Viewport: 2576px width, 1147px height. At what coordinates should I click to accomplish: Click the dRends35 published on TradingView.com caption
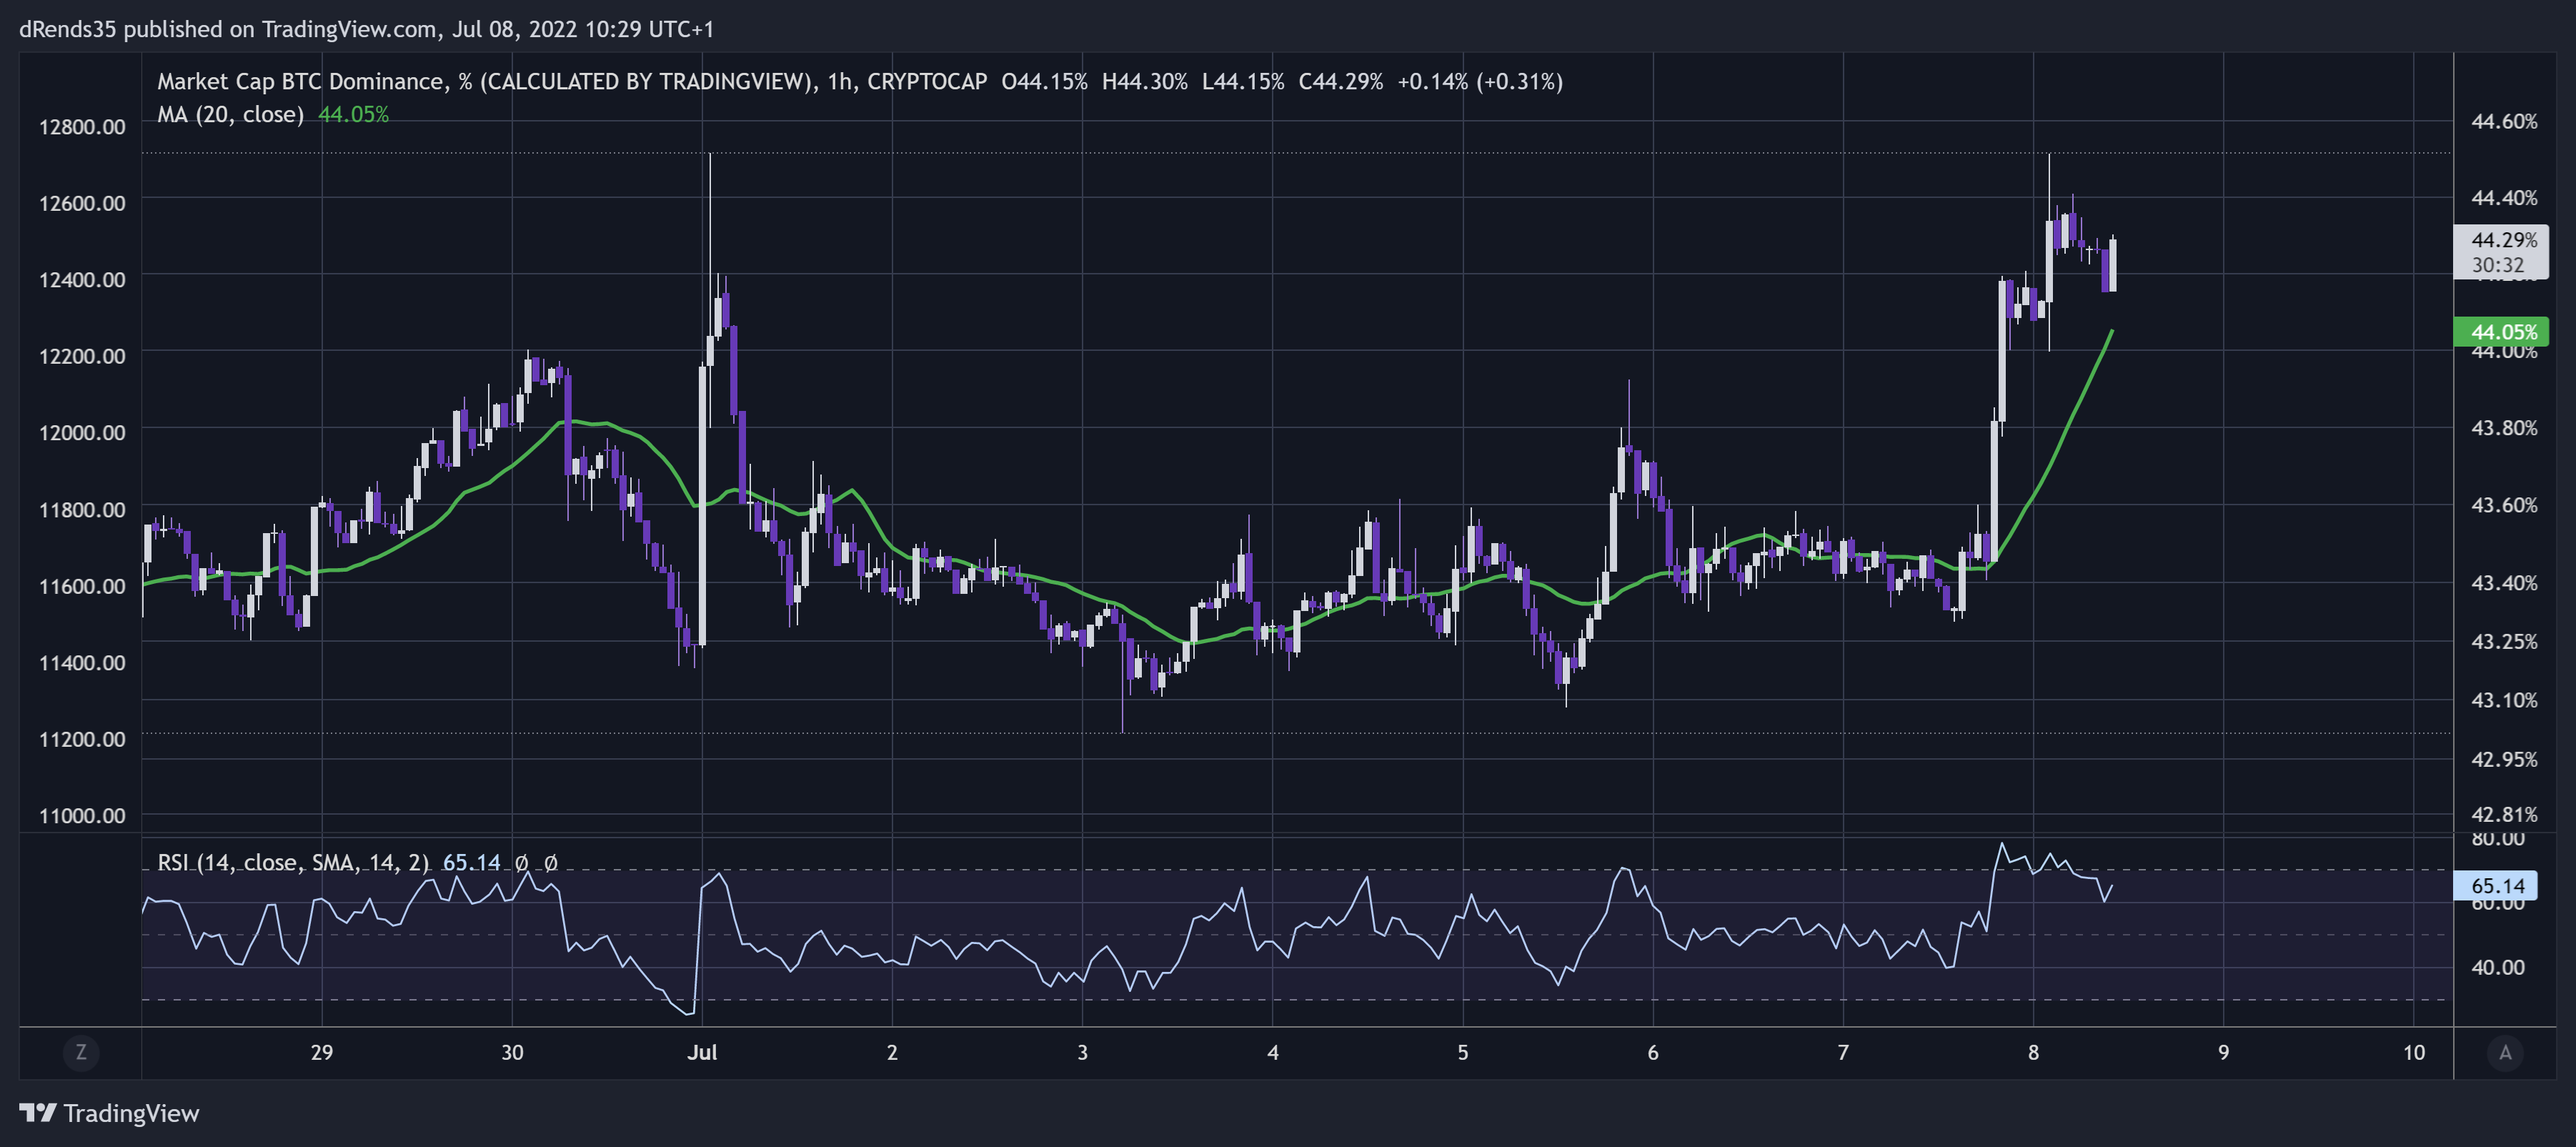click(x=366, y=29)
